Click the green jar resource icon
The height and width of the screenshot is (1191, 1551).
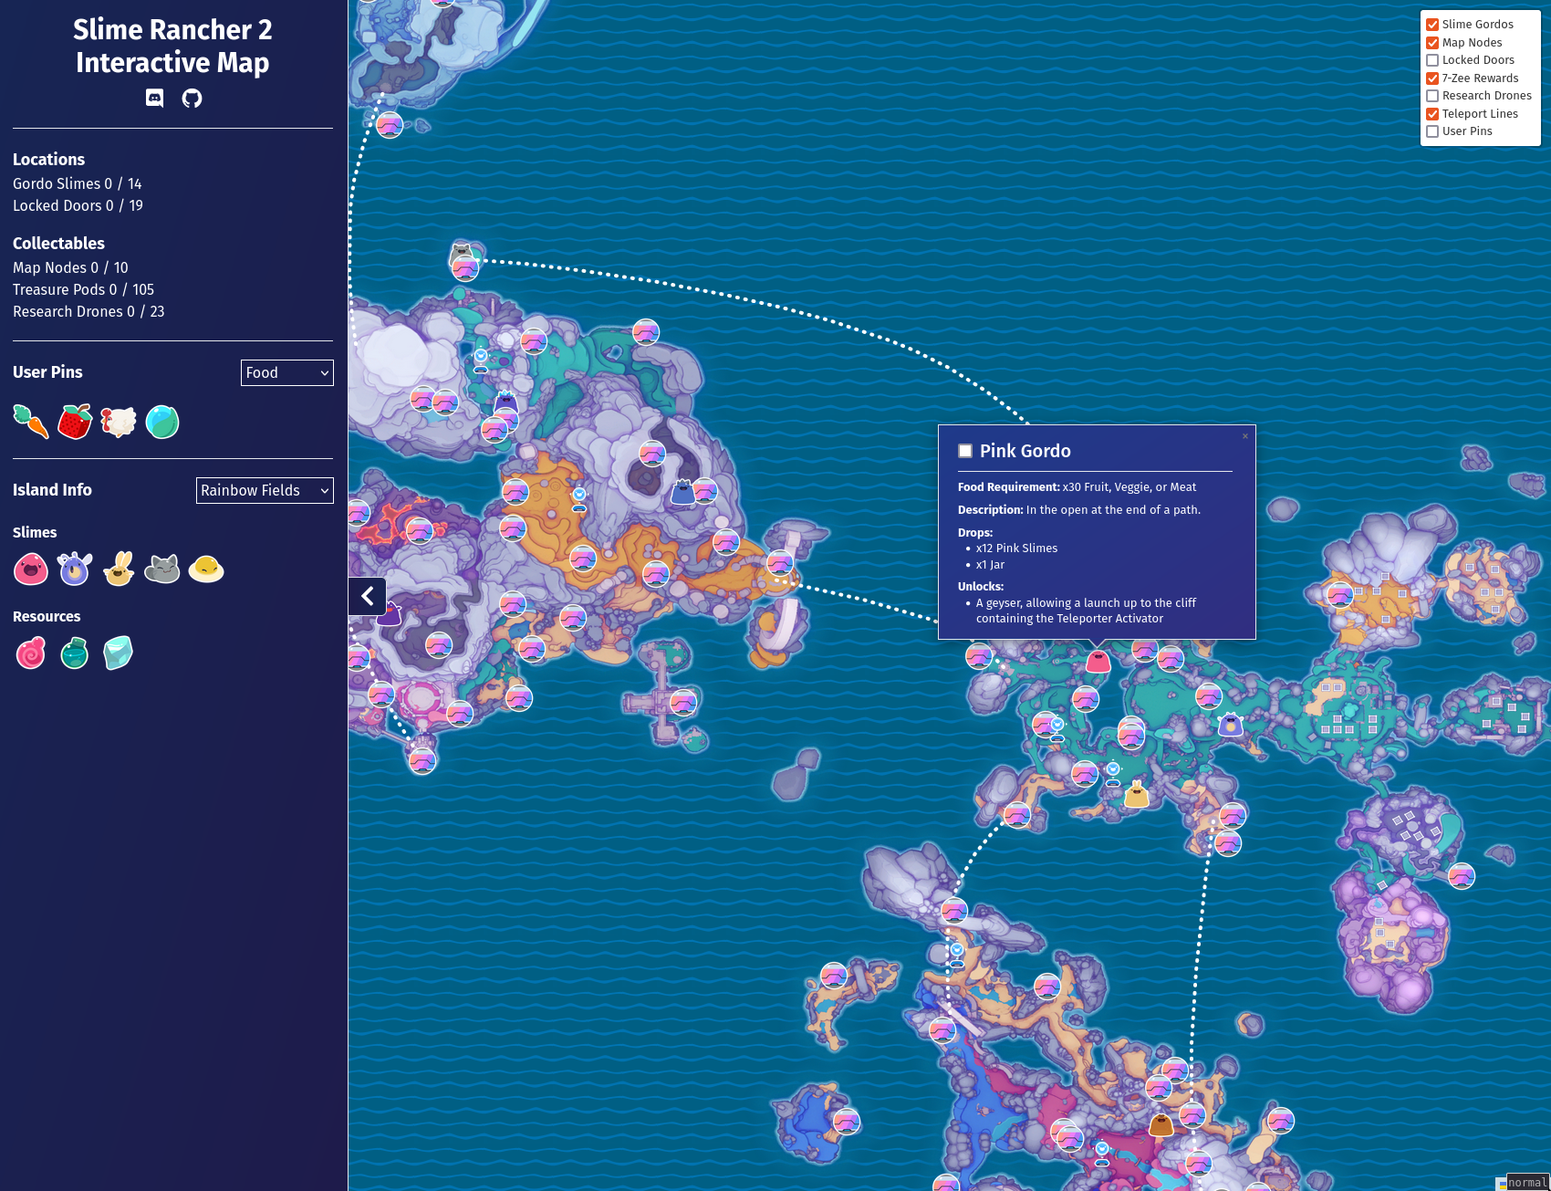pos(75,653)
